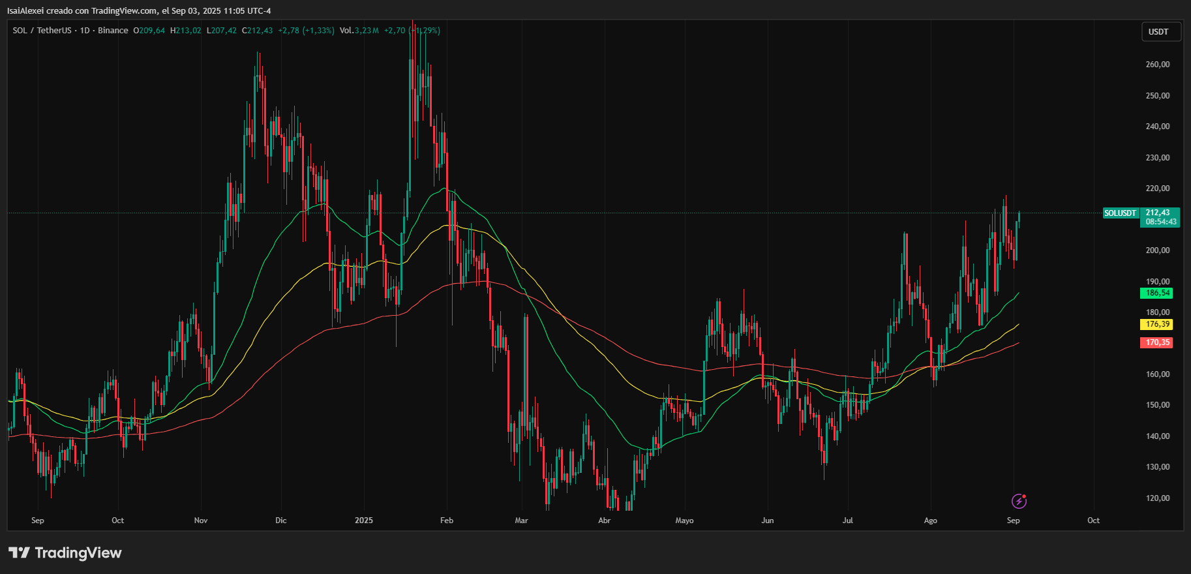
Task: Click the Ago label on time axis
Action: 930,521
